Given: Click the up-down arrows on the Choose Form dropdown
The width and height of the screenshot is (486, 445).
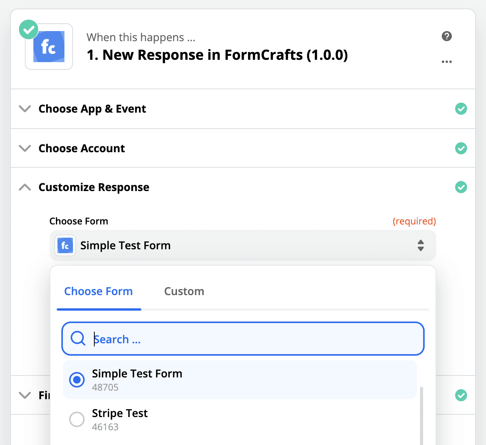Looking at the screenshot, I should tap(421, 245).
